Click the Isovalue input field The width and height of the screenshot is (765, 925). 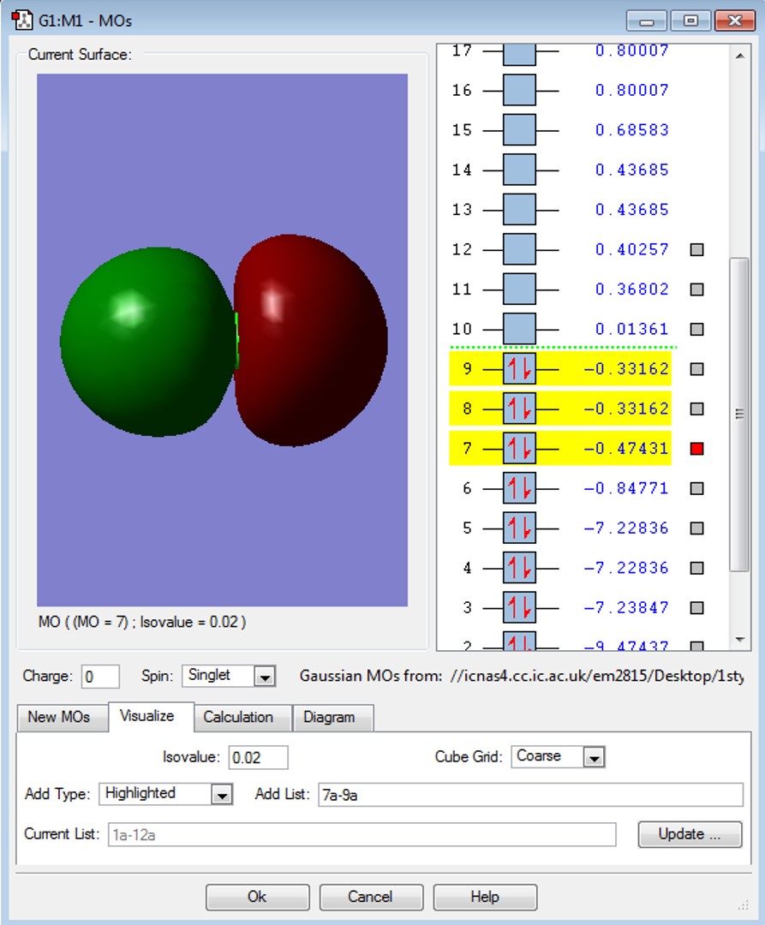[258, 757]
